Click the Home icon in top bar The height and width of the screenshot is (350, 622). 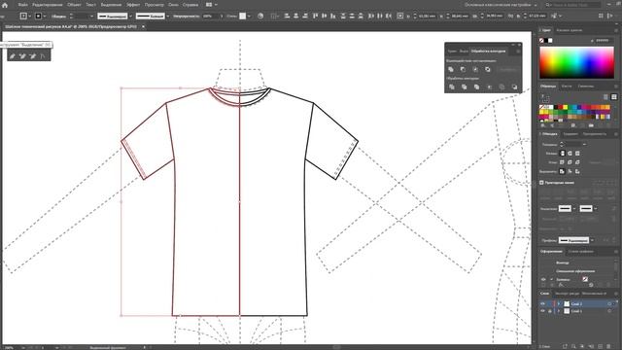pyautogui.click(x=5, y=5)
